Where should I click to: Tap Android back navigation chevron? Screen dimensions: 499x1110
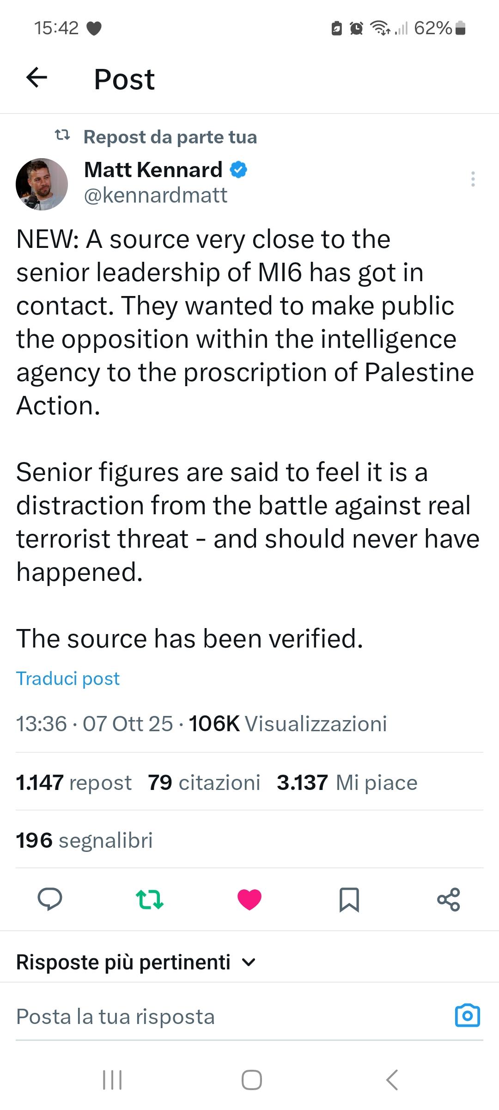391,1080
